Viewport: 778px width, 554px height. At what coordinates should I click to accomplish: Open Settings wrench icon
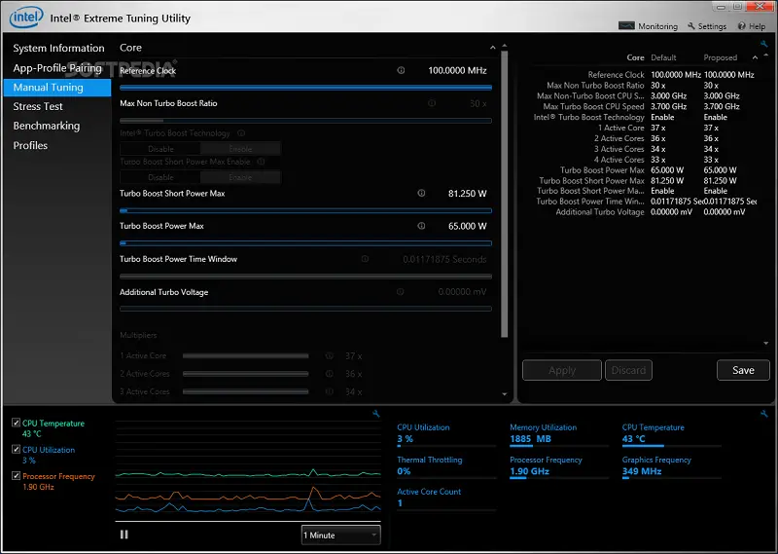pyautogui.click(x=691, y=26)
